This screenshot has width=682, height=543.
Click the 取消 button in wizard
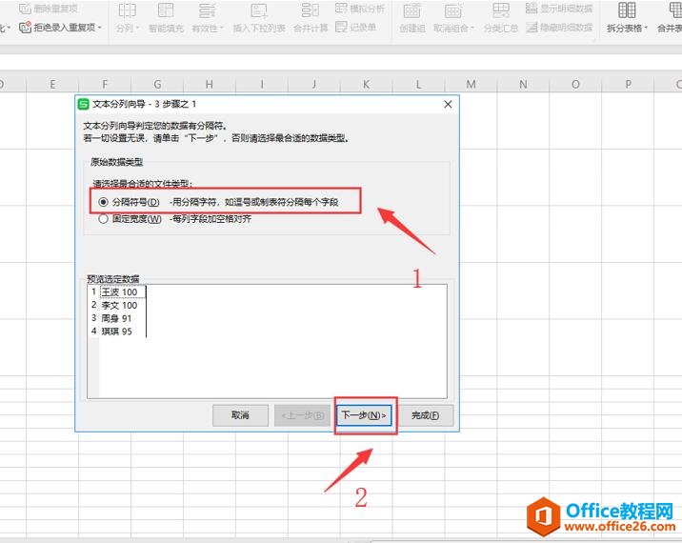click(240, 415)
